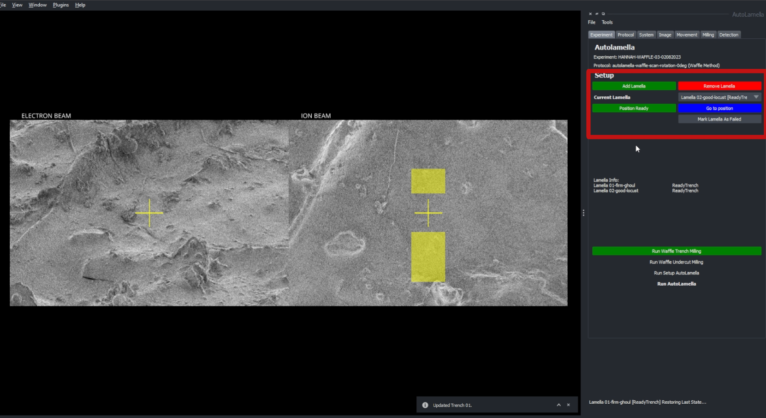Image resolution: width=766 pixels, height=418 pixels.
Task: Click the Updated Trench 01 message text
Action: coord(452,406)
